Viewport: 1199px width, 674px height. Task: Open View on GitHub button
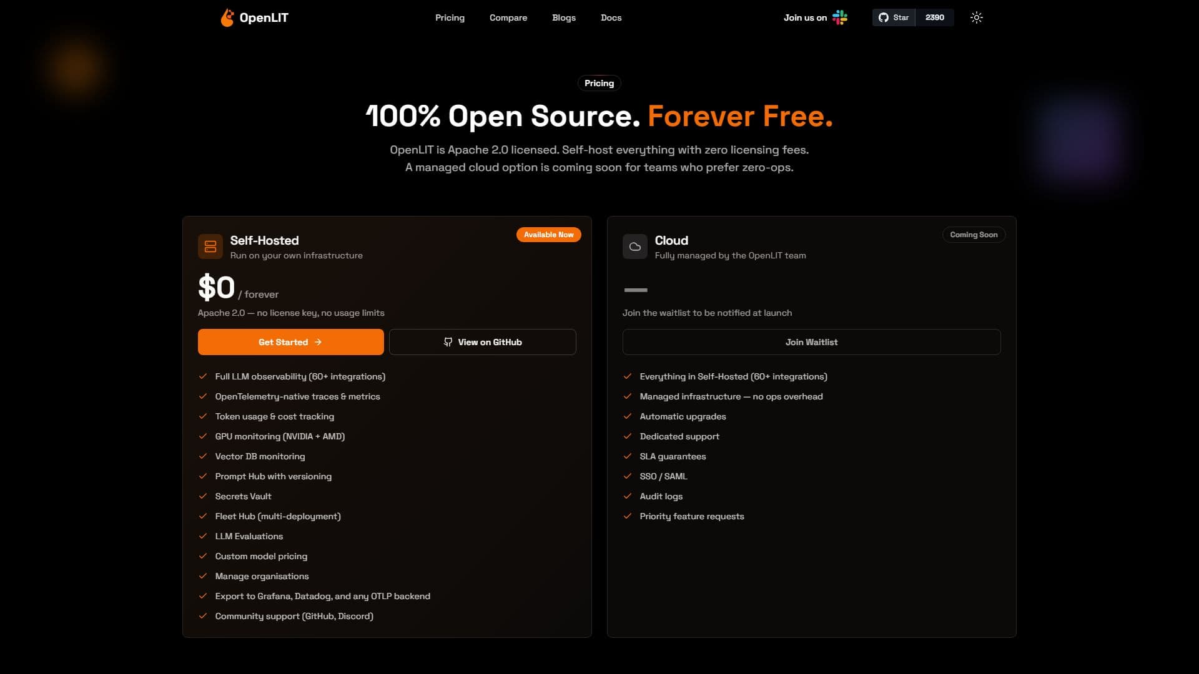tap(483, 342)
